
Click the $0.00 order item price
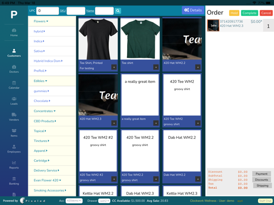256,22
